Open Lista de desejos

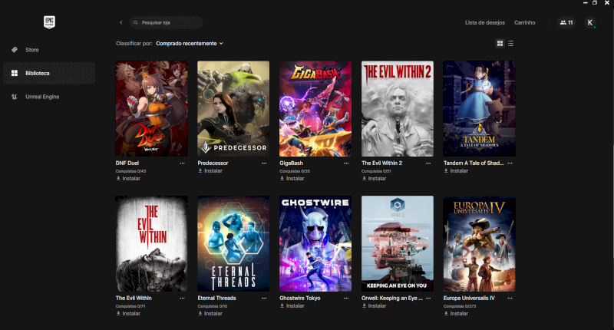[485, 23]
